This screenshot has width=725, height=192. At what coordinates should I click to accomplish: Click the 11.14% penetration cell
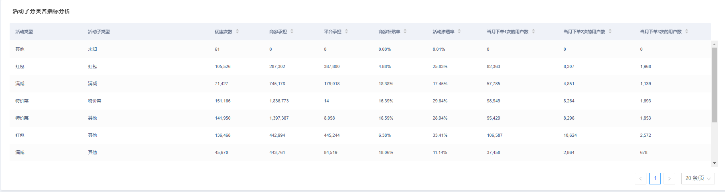tap(440, 152)
